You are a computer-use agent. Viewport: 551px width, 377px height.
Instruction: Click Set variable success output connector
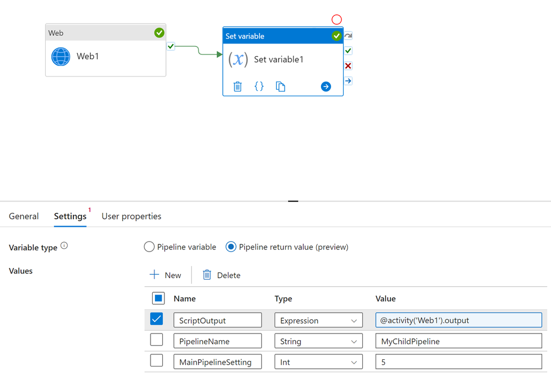[348, 51]
